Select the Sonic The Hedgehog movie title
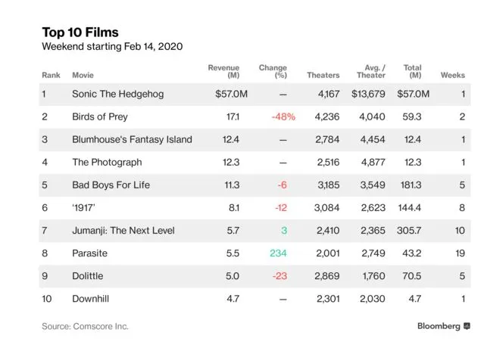 click(117, 95)
